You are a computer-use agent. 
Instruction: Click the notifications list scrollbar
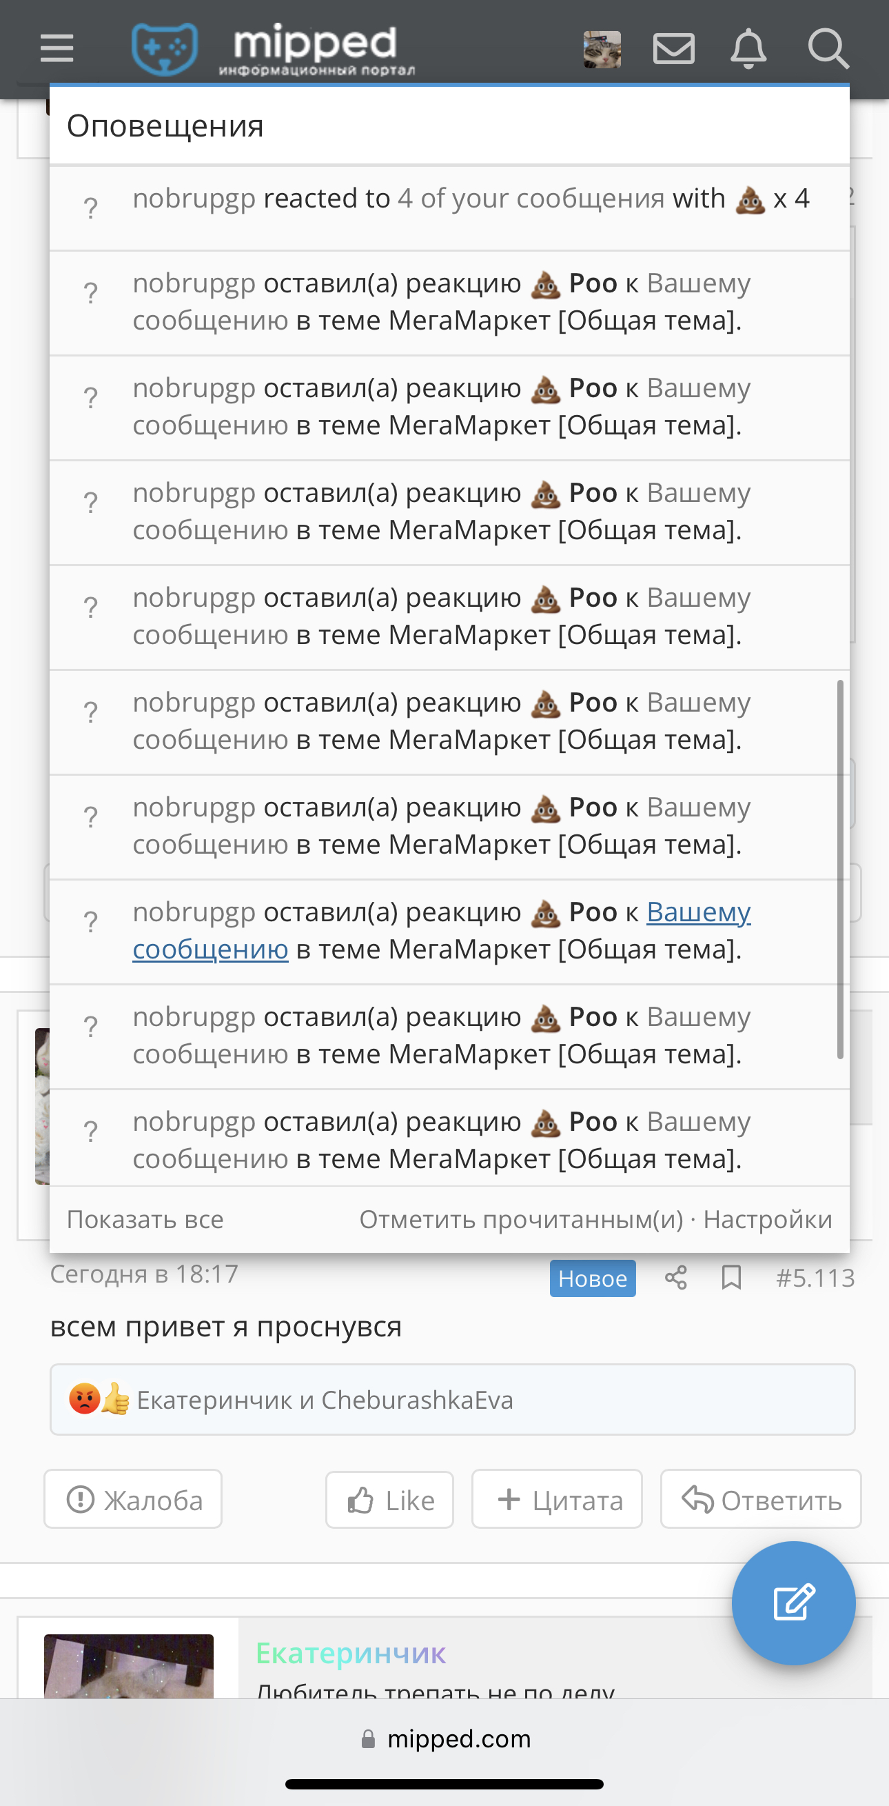(x=840, y=870)
